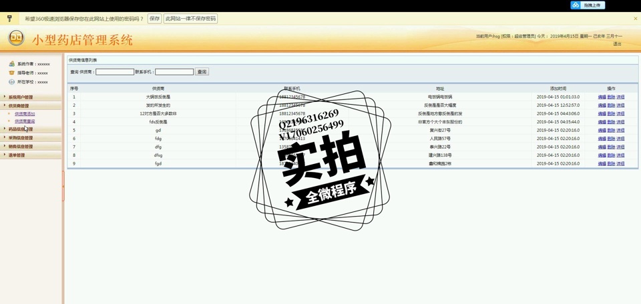
Task: Click 退出 to log out
Action: click(x=617, y=44)
